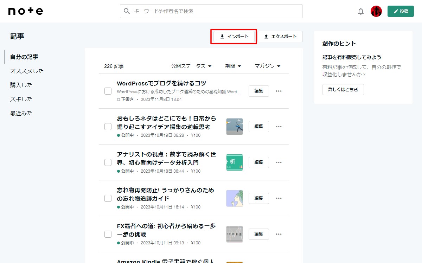Image resolution: width=422 pixels, height=263 pixels.
Task: Select オススメした in the sidebar
Action: (x=27, y=71)
